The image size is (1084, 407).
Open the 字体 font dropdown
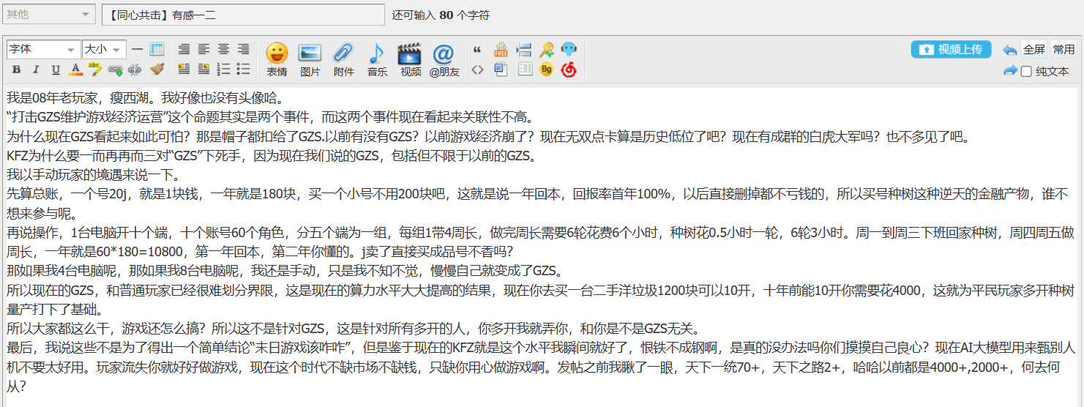tap(43, 50)
